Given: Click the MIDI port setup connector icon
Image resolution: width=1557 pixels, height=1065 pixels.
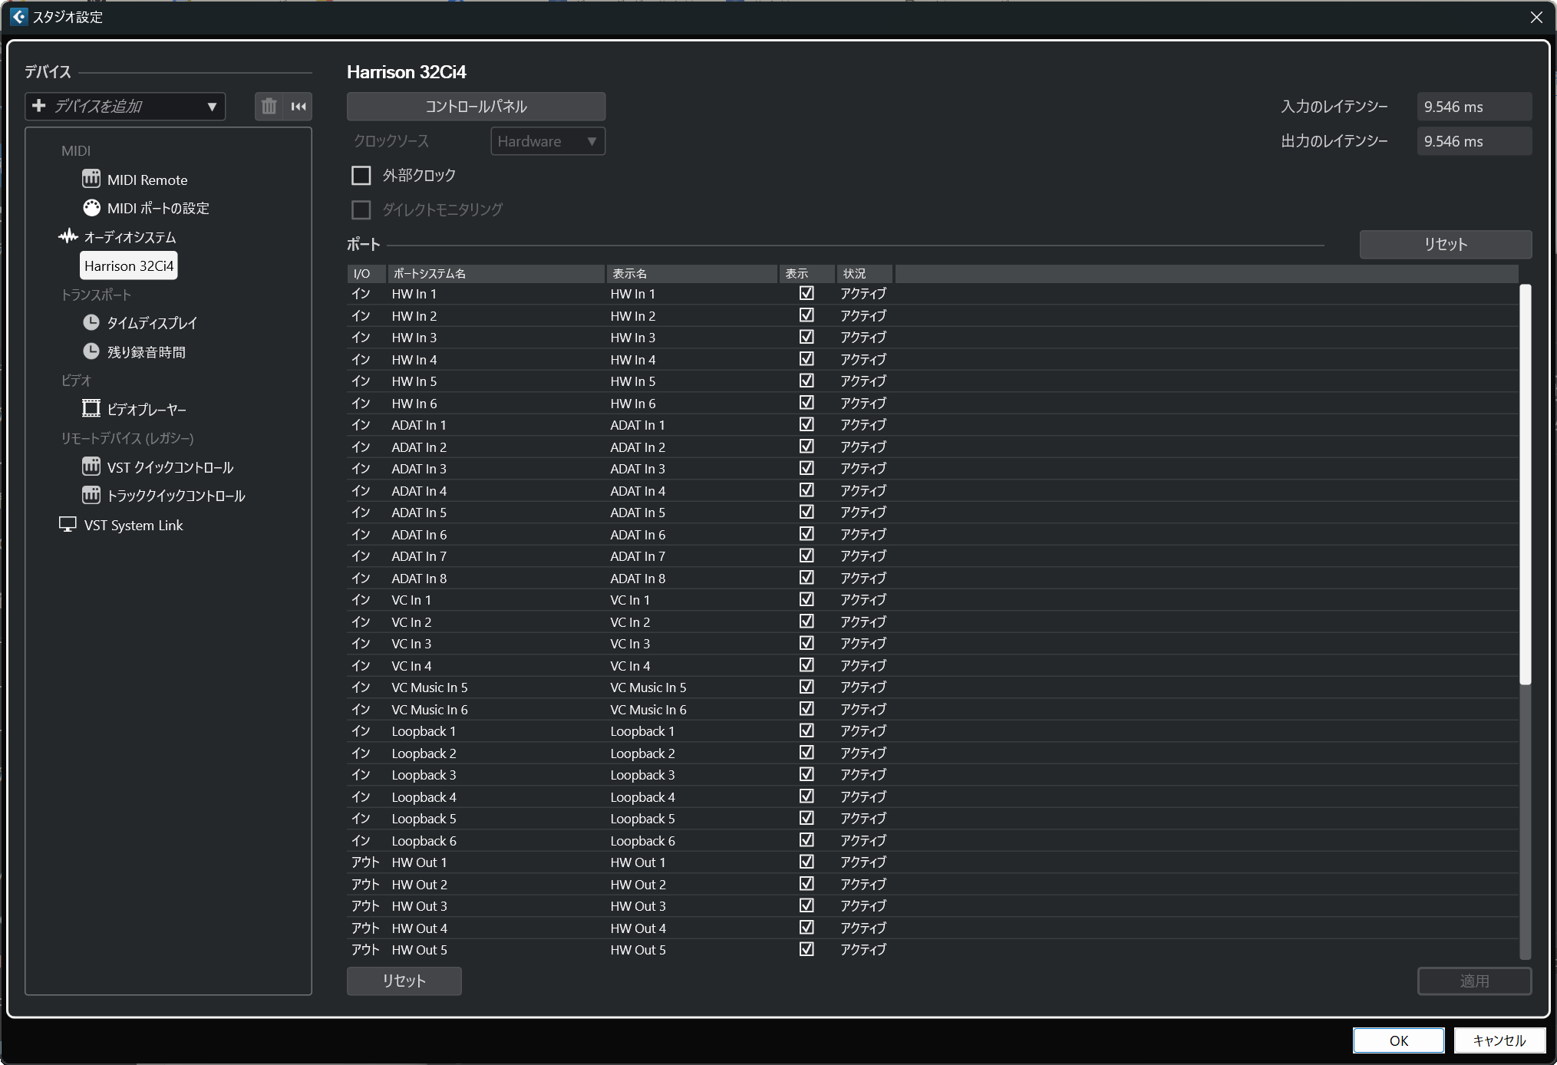Looking at the screenshot, I should 91,208.
